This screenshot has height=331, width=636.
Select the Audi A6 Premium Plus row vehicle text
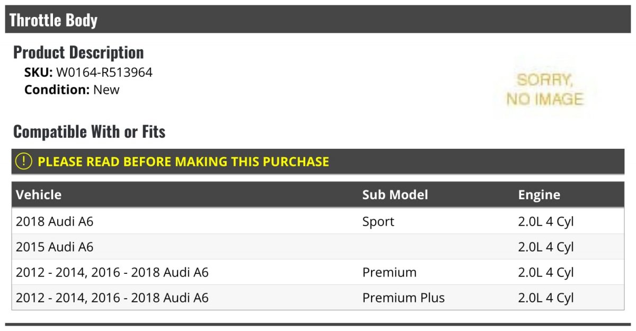tap(112, 298)
